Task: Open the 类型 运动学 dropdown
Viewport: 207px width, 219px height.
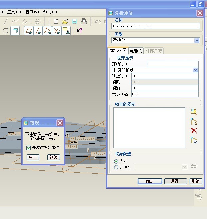Action: [x=197, y=40]
